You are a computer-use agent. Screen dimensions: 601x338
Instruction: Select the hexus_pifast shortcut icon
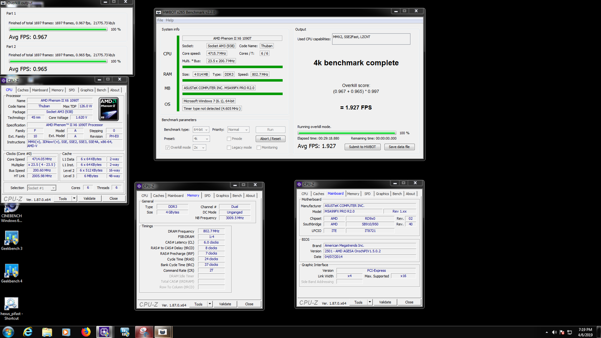point(12,309)
